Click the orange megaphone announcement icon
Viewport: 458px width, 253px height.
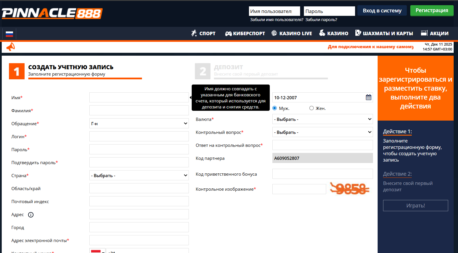point(11,47)
